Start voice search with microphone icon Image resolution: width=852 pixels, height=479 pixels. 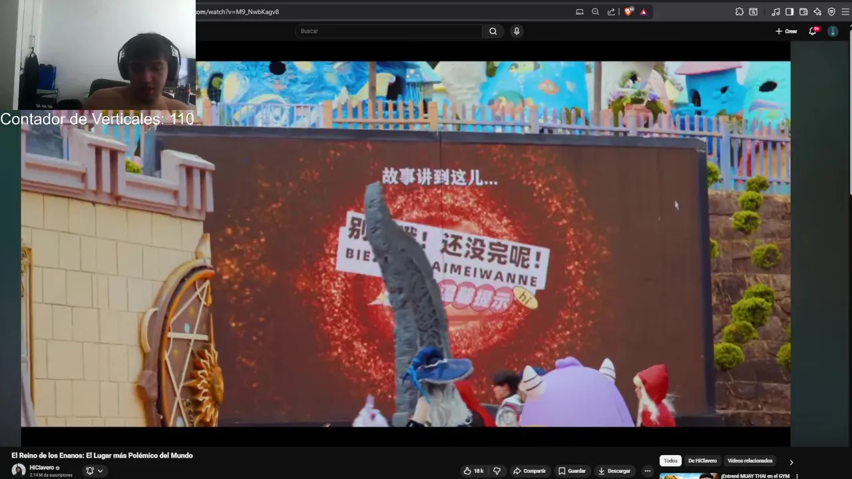pos(517,31)
